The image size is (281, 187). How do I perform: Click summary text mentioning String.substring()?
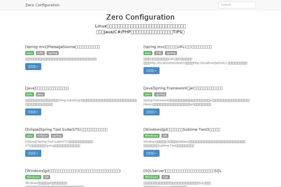click(81, 102)
